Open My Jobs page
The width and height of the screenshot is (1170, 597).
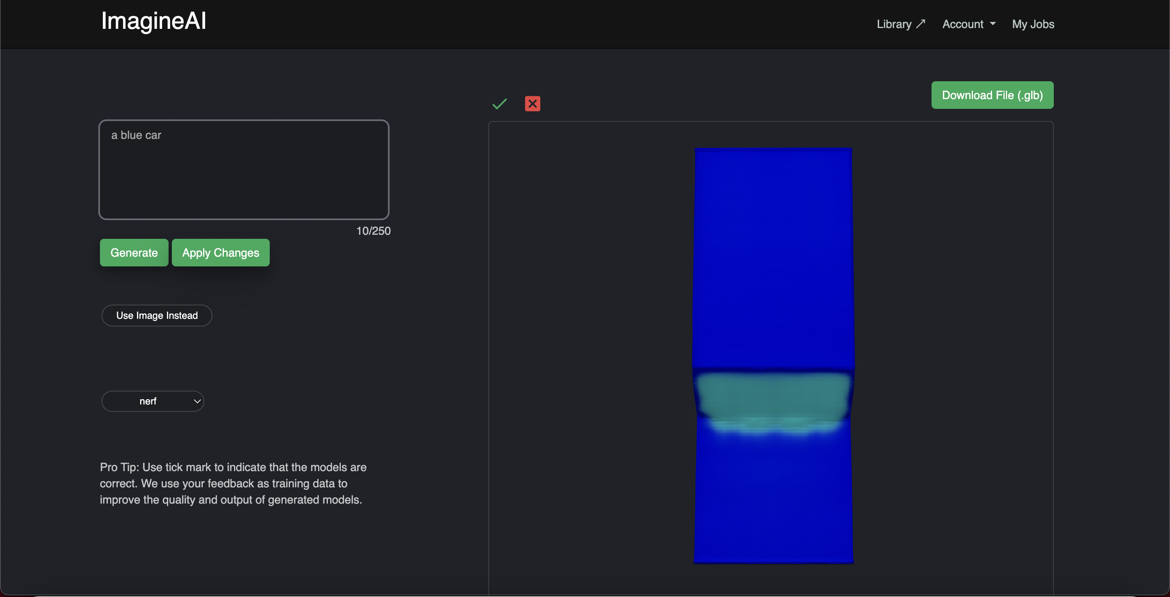pos(1033,24)
